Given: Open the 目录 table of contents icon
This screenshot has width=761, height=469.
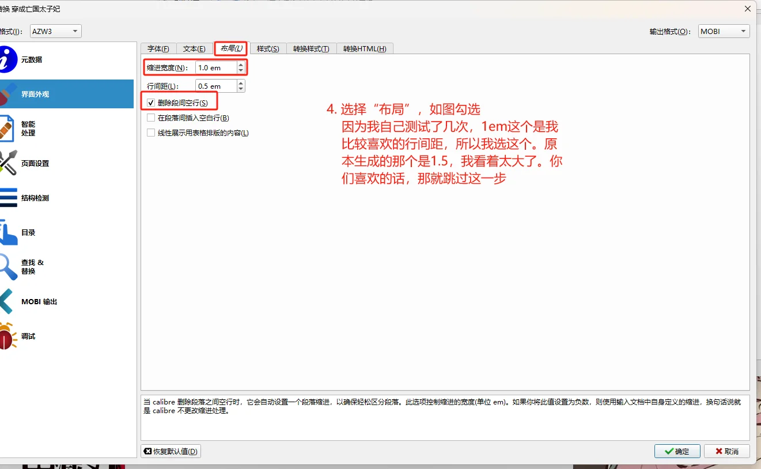Looking at the screenshot, I should coord(7,232).
